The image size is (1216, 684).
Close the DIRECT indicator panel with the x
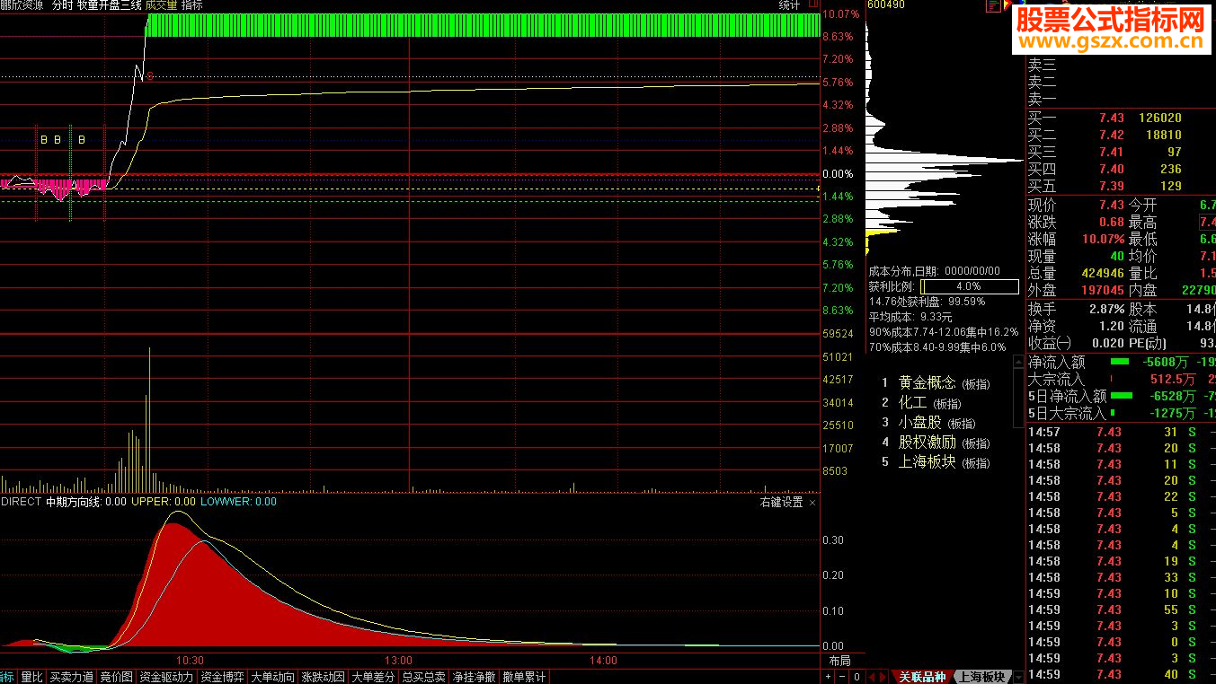click(812, 503)
